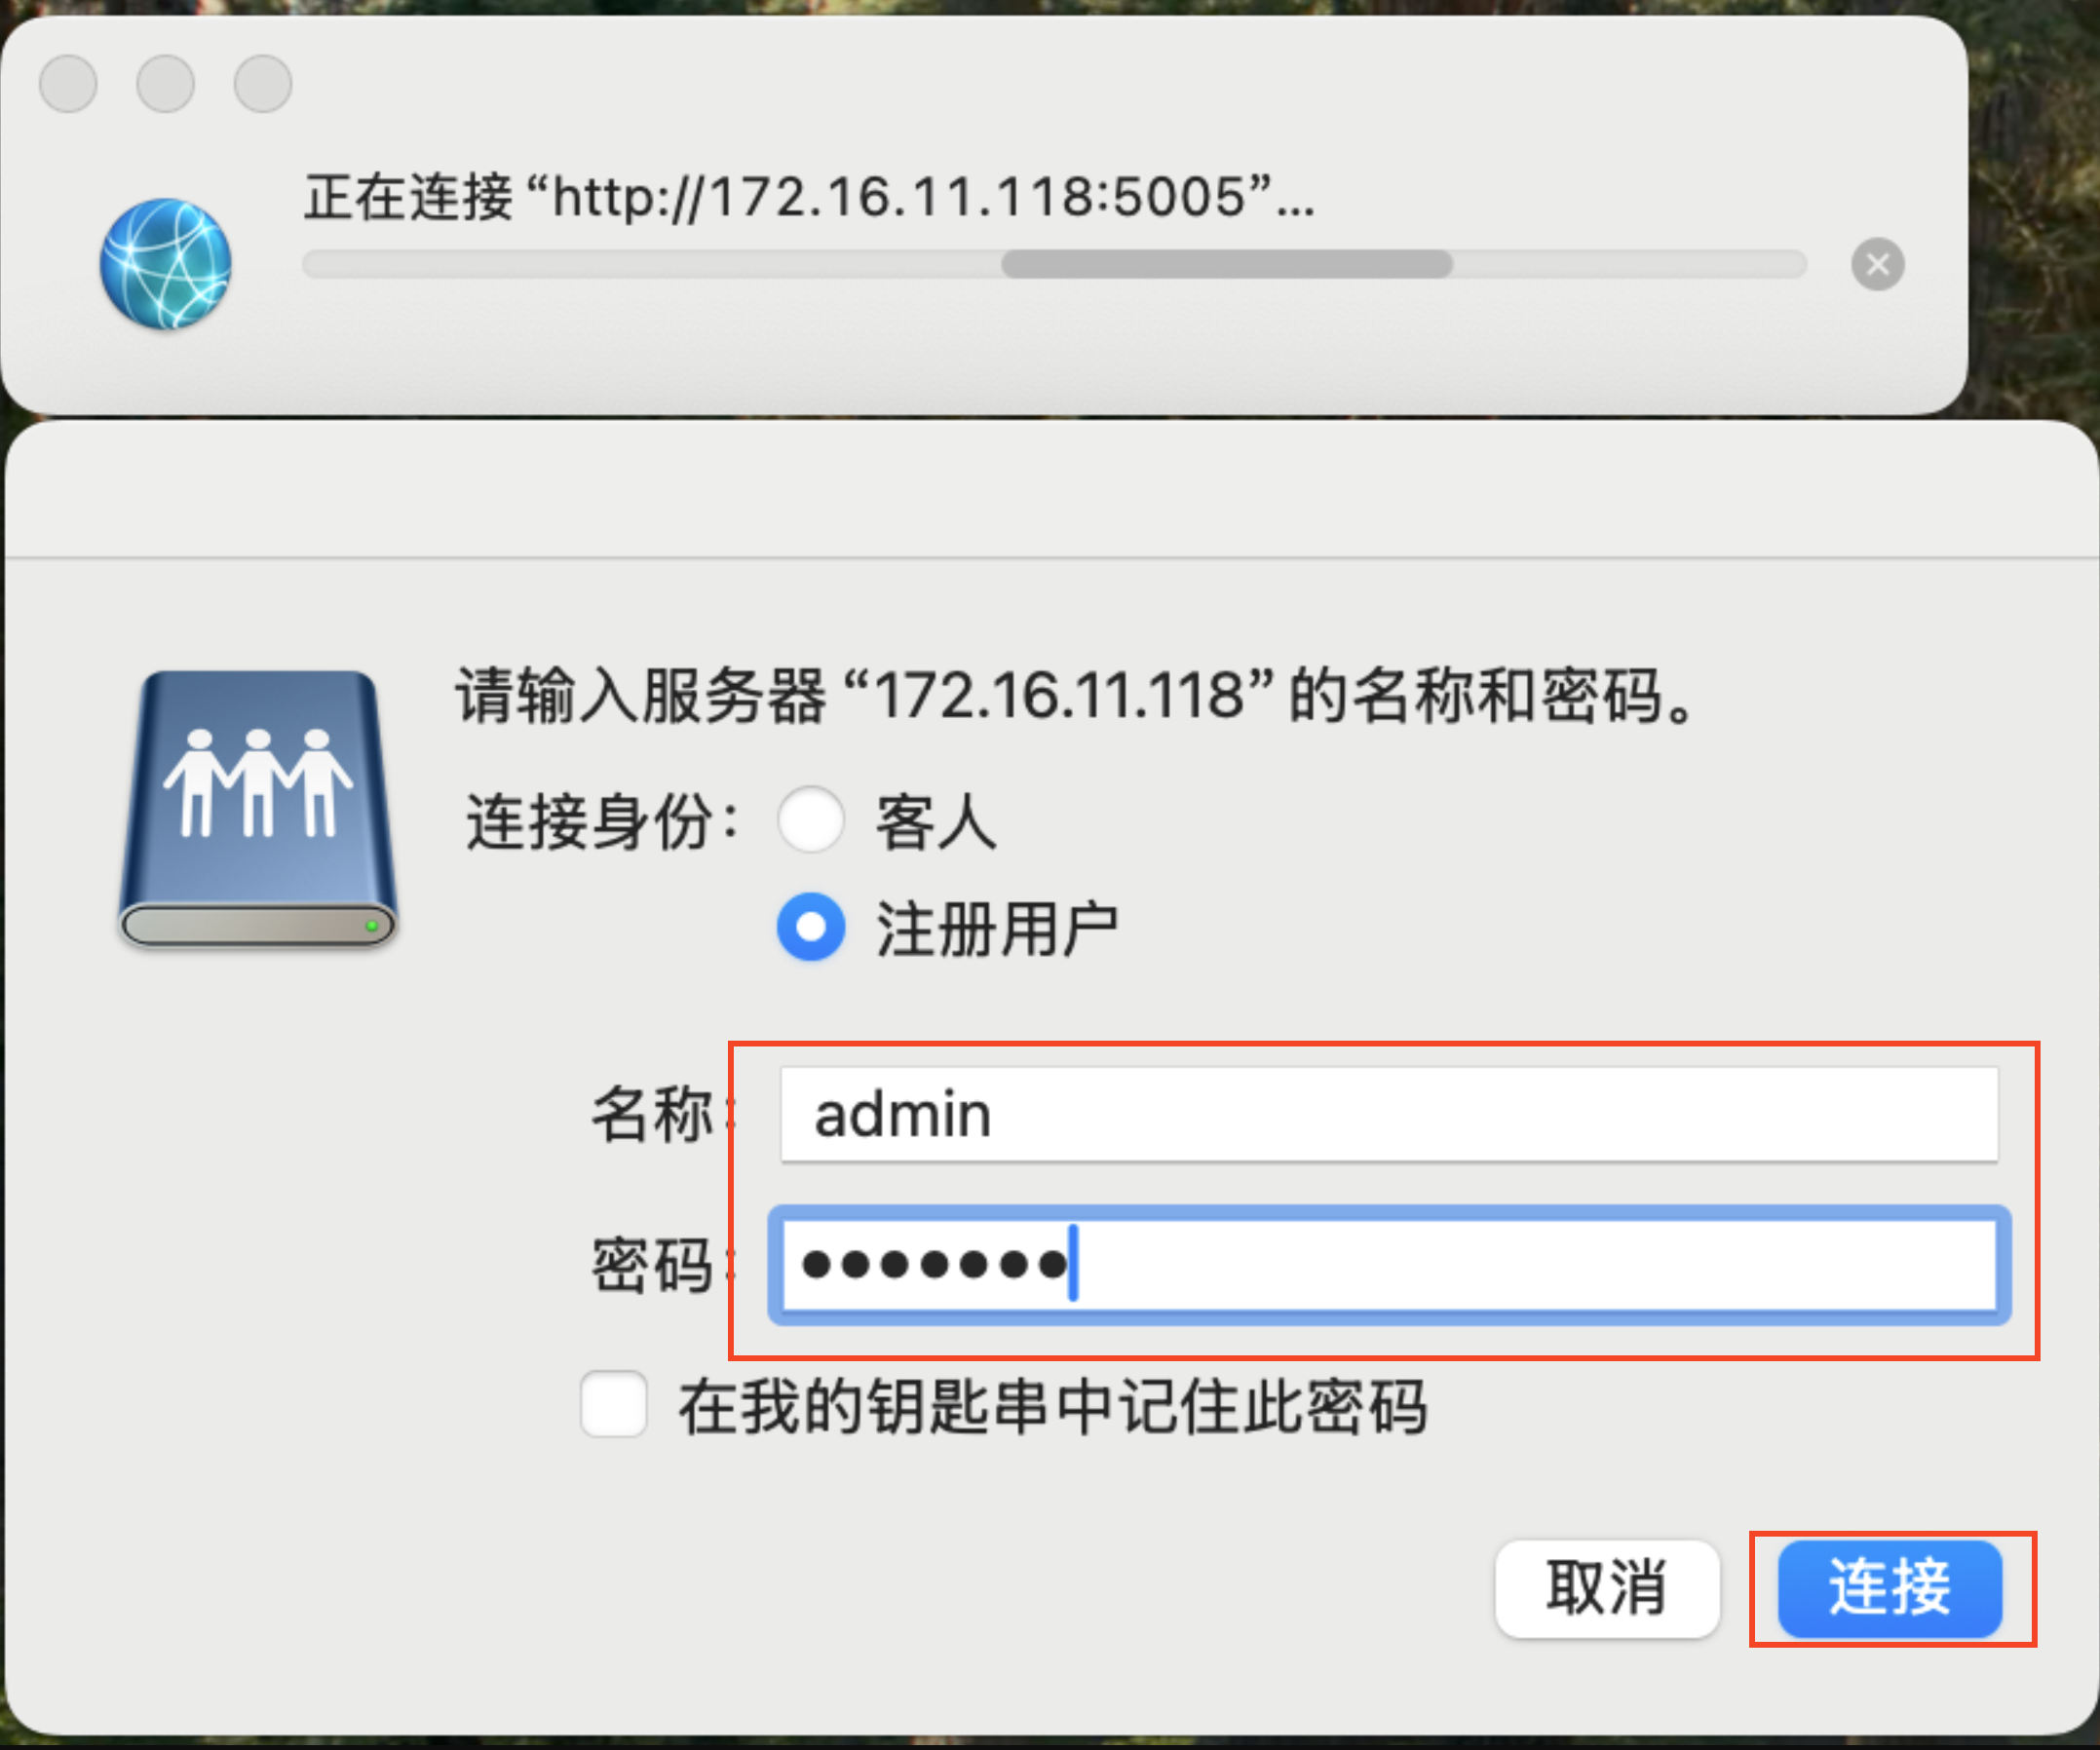2100x1750 pixels.
Task: Click the leftmost grey window close button
Action: pyautogui.click(x=68, y=83)
